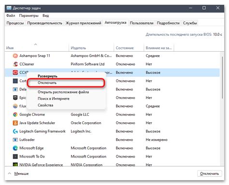229x185 pixels.
Task: Select the Logitech Gaming Framework name
Action: 43,131
